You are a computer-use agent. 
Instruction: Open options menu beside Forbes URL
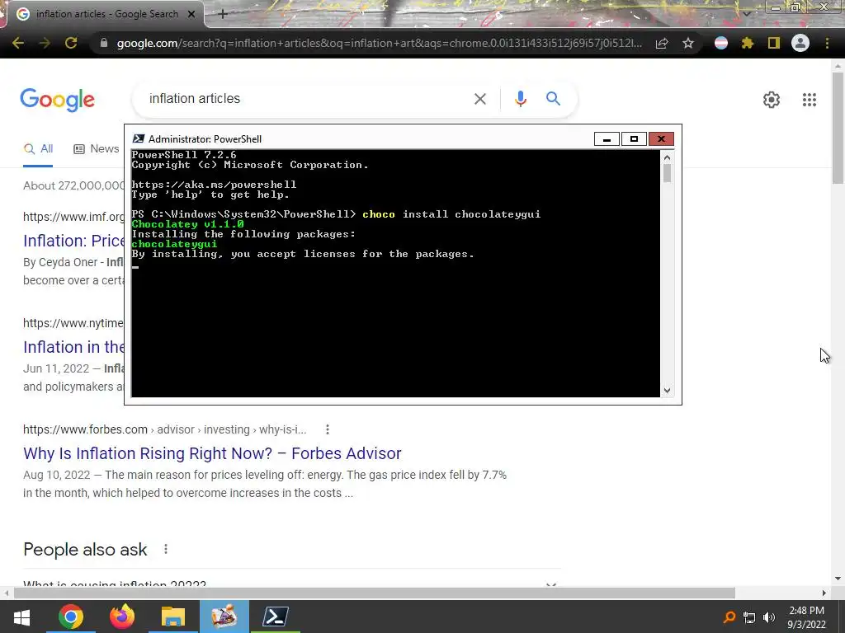click(327, 429)
